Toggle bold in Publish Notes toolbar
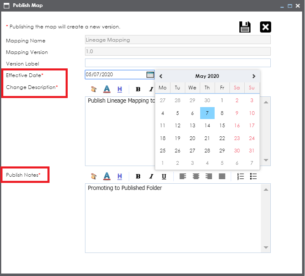This screenshot has height=276, width=305. tap(138, 176)
